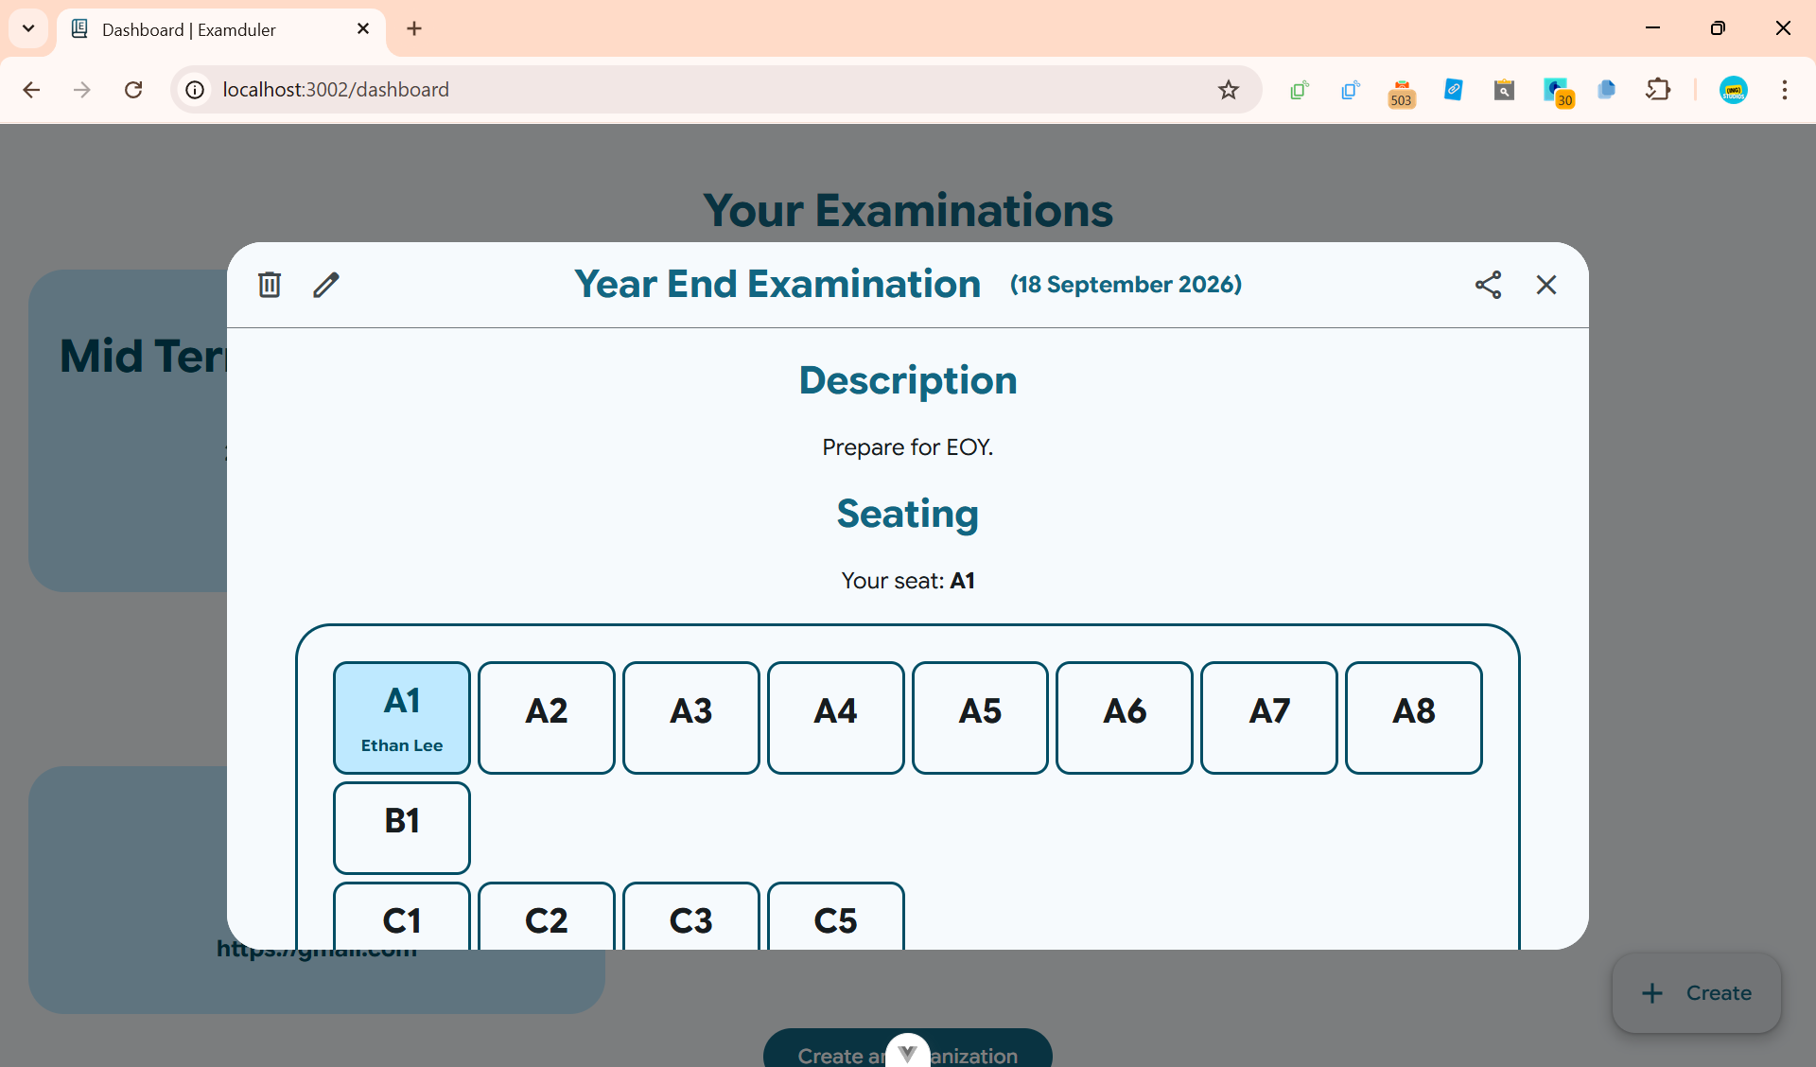Reload the dashboard page
This screenshot has height=1067, width=1816.
click(133, 90)
